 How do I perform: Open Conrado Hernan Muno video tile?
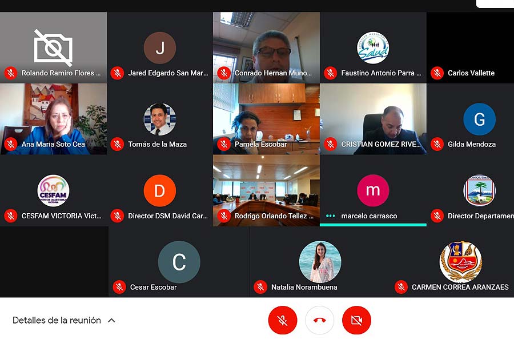[x=266, y=47]
